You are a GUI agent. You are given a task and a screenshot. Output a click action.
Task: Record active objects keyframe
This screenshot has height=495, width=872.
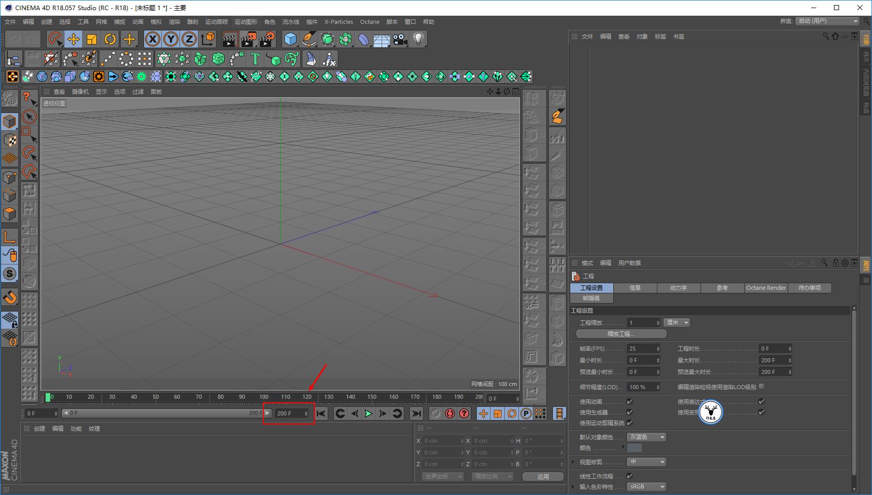point(436,413)
